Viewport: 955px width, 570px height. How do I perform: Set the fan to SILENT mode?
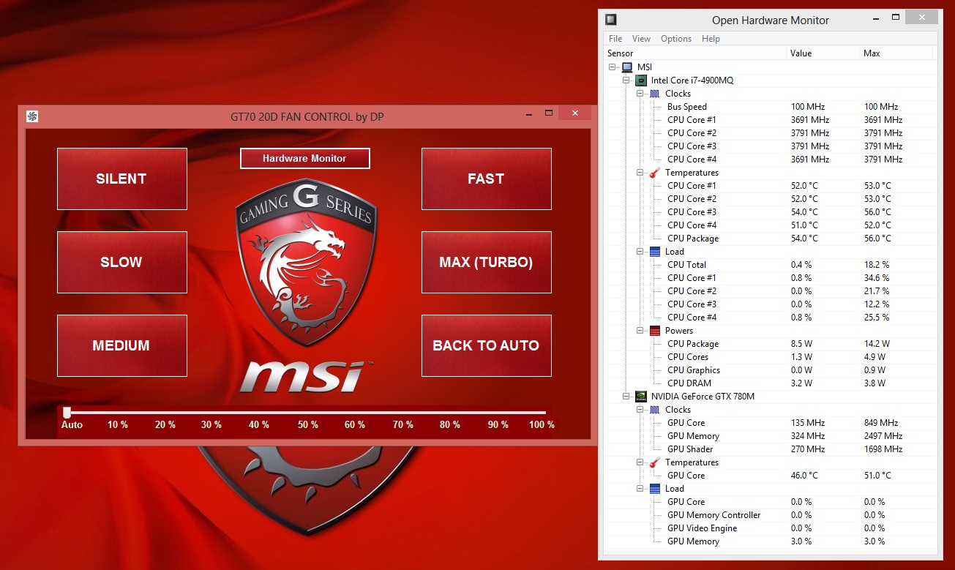point(122,179)
